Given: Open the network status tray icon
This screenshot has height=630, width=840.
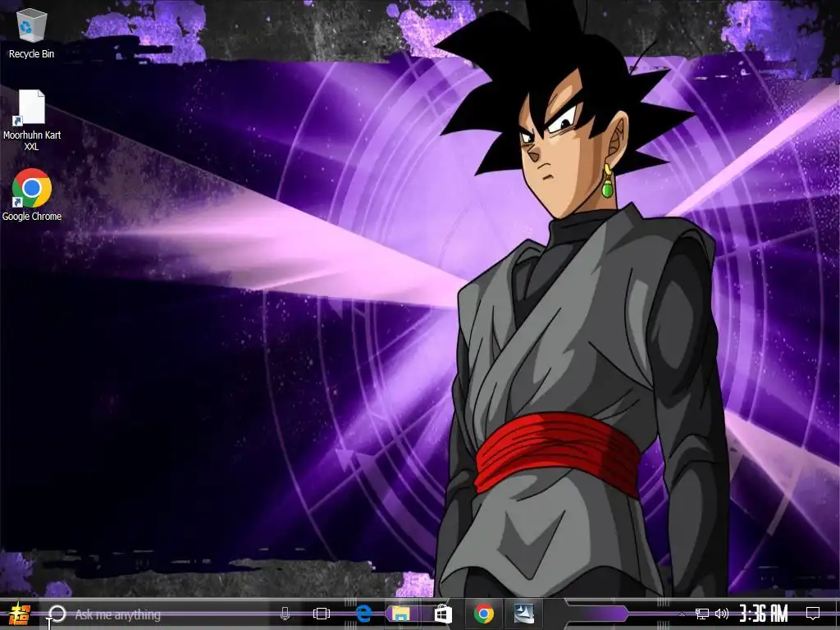Looking at the screenshot, I should pos(701,614).
